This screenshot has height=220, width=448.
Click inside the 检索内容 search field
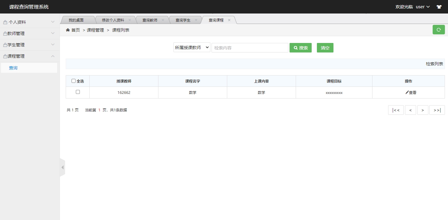[249, 48]
